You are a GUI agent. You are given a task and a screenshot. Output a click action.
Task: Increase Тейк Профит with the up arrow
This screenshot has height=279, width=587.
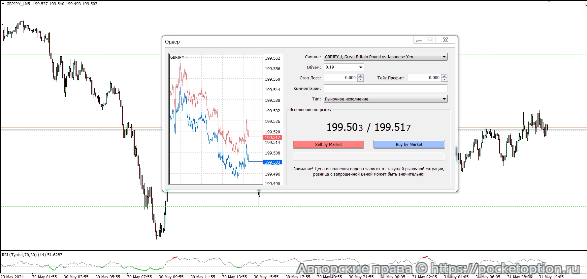coord(444,76)
